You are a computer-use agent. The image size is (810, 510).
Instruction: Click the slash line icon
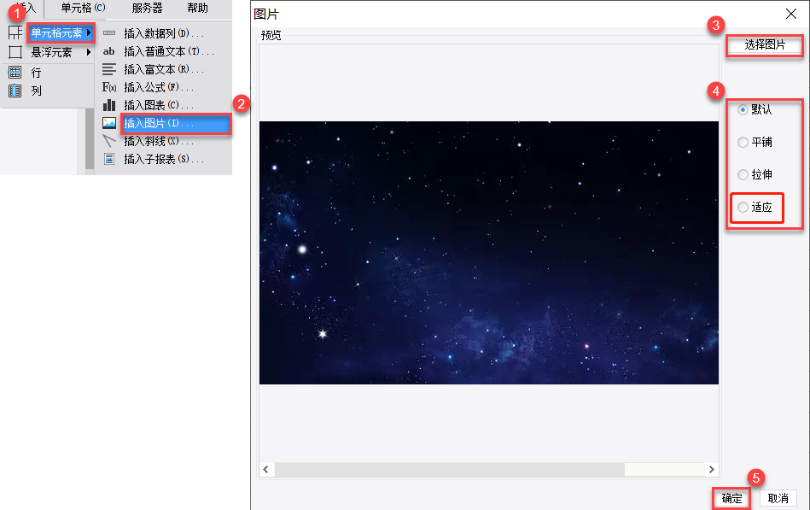click(x=109, y=141)
